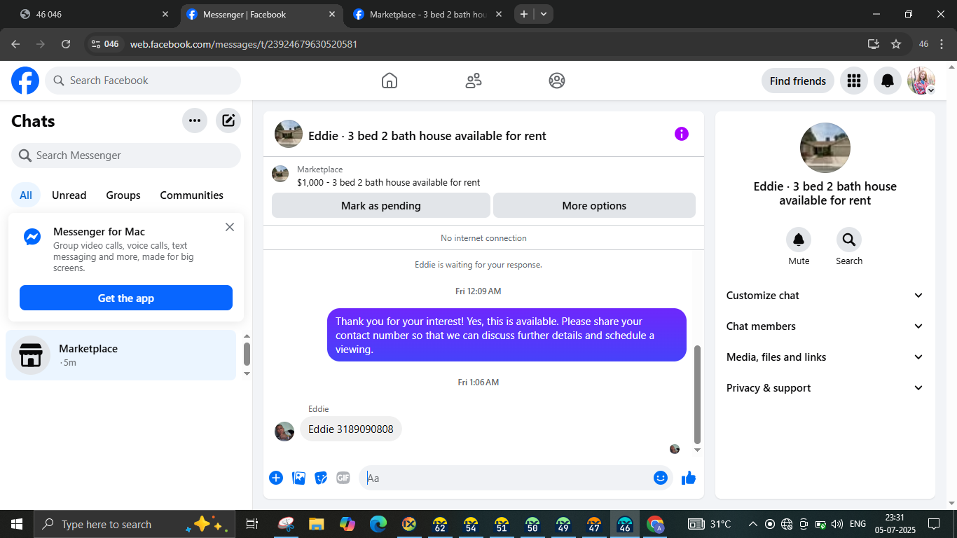Open File Explorer from the taskbar
This screenshot has width=957, height=538.
tap(317, 524)
